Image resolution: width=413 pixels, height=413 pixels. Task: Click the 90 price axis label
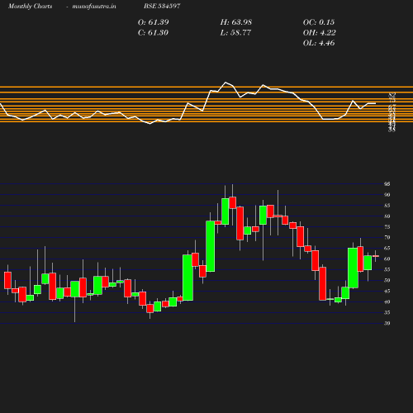[387, 195]
